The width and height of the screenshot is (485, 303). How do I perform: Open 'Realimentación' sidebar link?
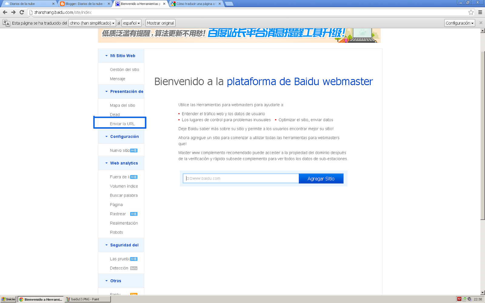124,223
